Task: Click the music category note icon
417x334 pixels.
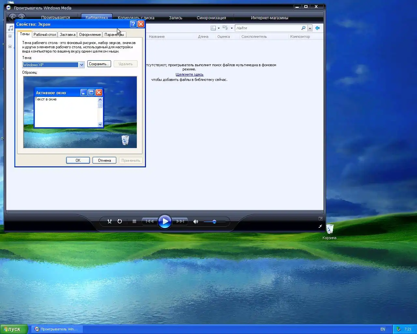Action: coord(11,28)
